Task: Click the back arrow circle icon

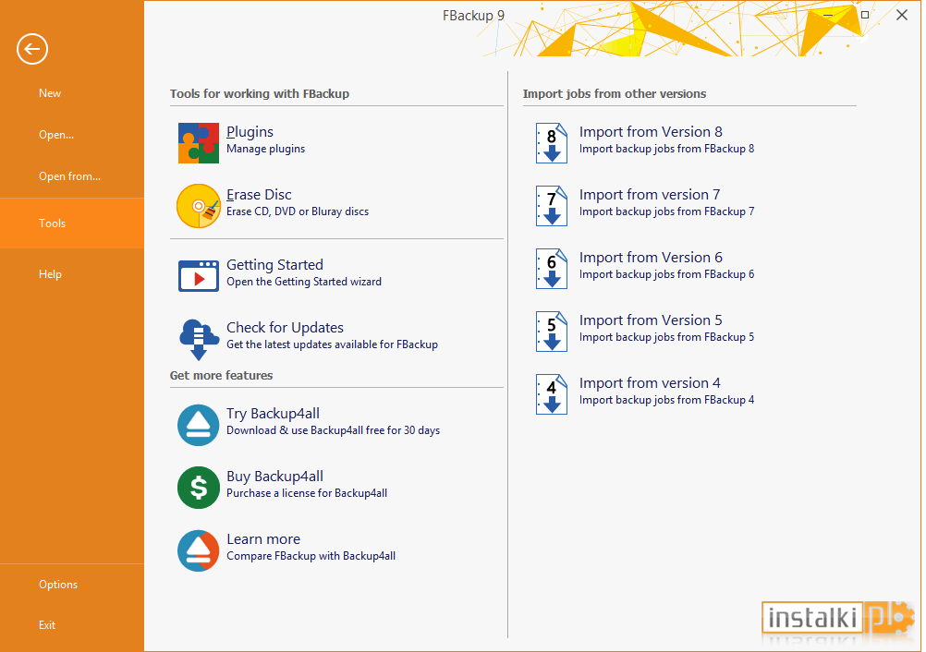Action: 32,49
